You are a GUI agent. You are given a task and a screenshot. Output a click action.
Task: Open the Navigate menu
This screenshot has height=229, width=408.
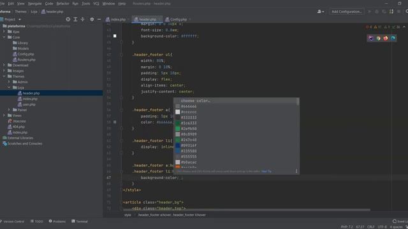34,4
